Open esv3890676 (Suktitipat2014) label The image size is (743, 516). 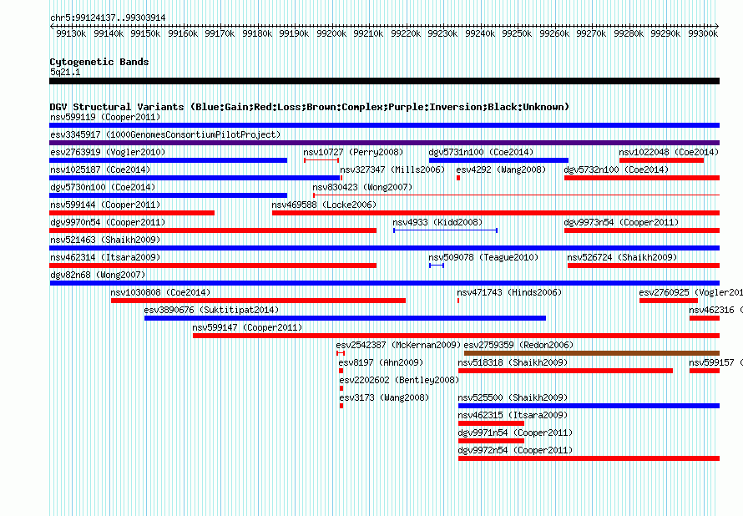point(211,310)
